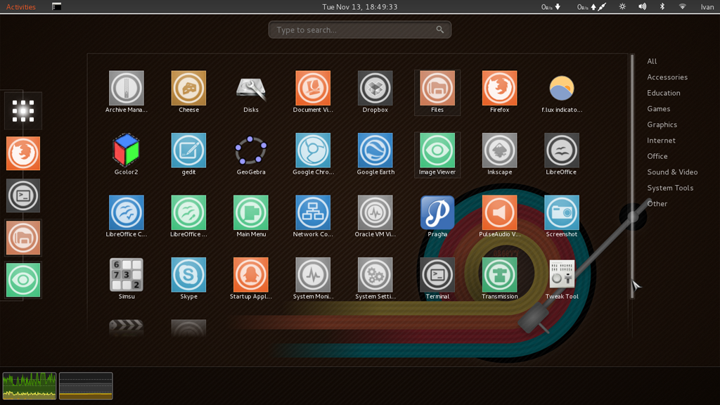Launch Cheese webcam app
The image size is (720, 405).
coord(188,91)
